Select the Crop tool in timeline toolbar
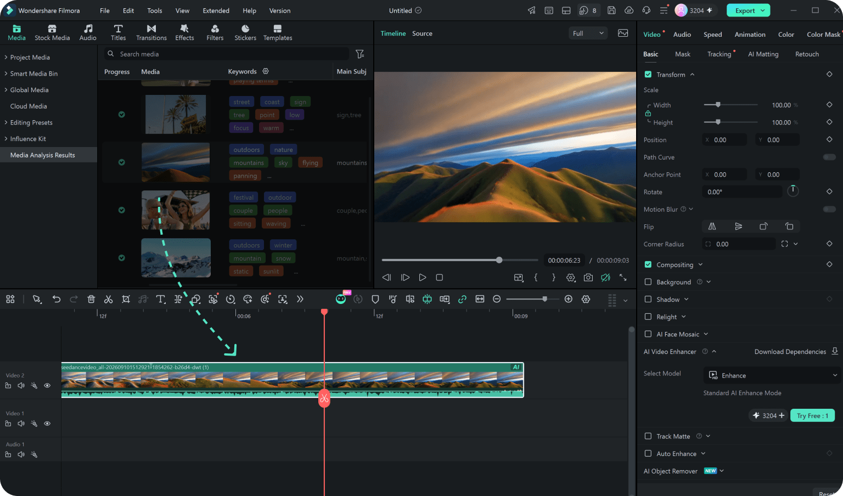This screenshot has width=843, height=496. point(126,299)
